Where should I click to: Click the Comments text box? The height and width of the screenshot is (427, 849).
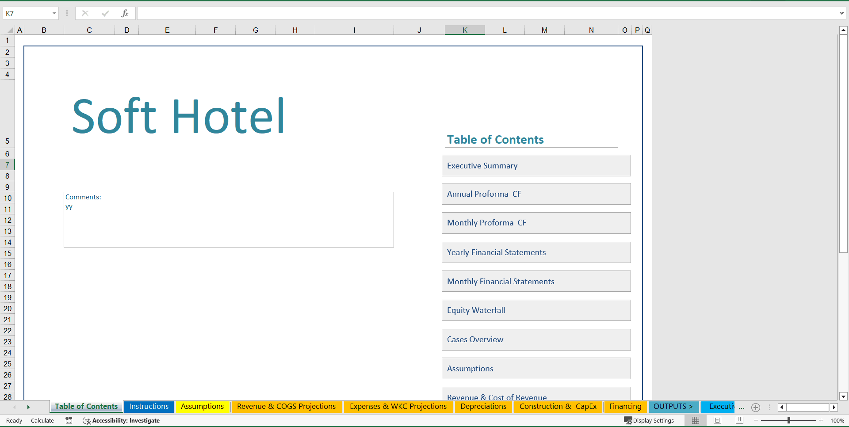click(229, 219)
